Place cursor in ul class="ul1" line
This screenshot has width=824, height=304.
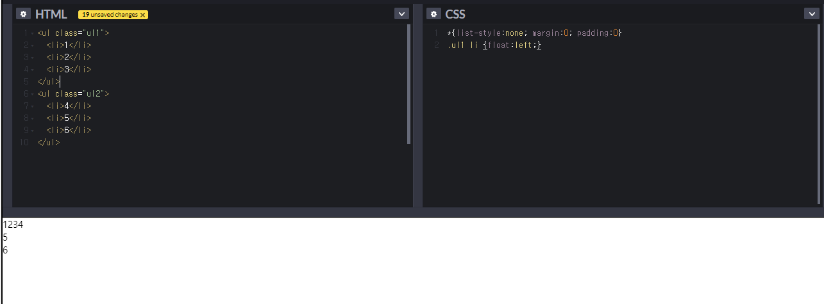[x=74, y=33]
